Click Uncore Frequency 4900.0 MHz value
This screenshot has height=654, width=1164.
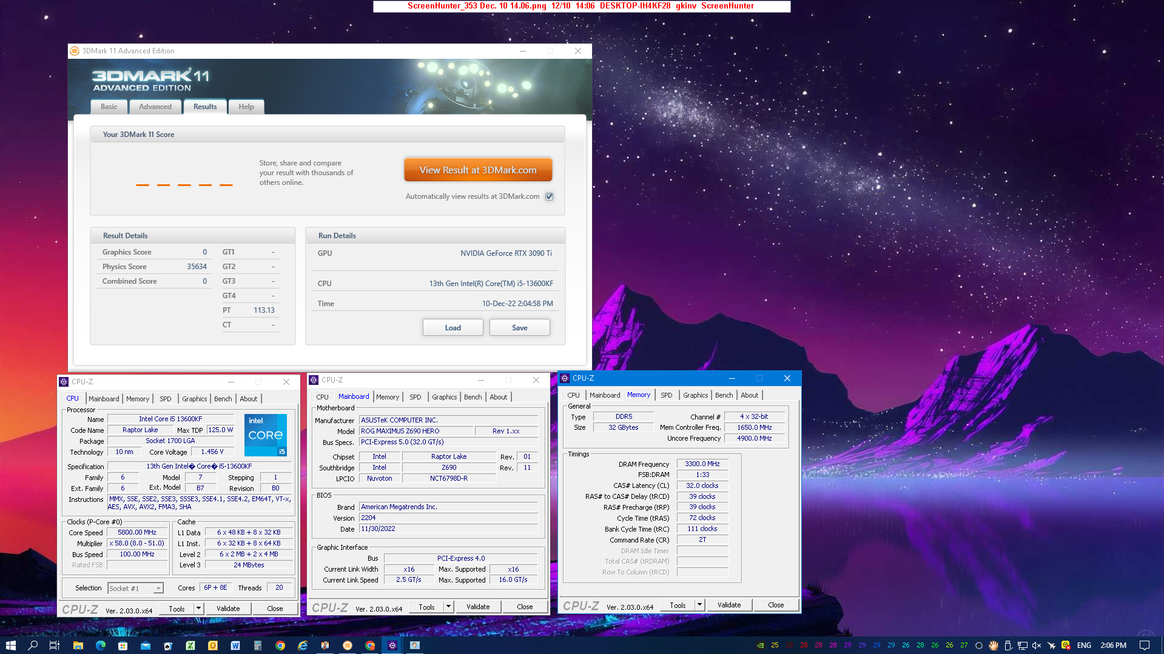click(755, 438)
